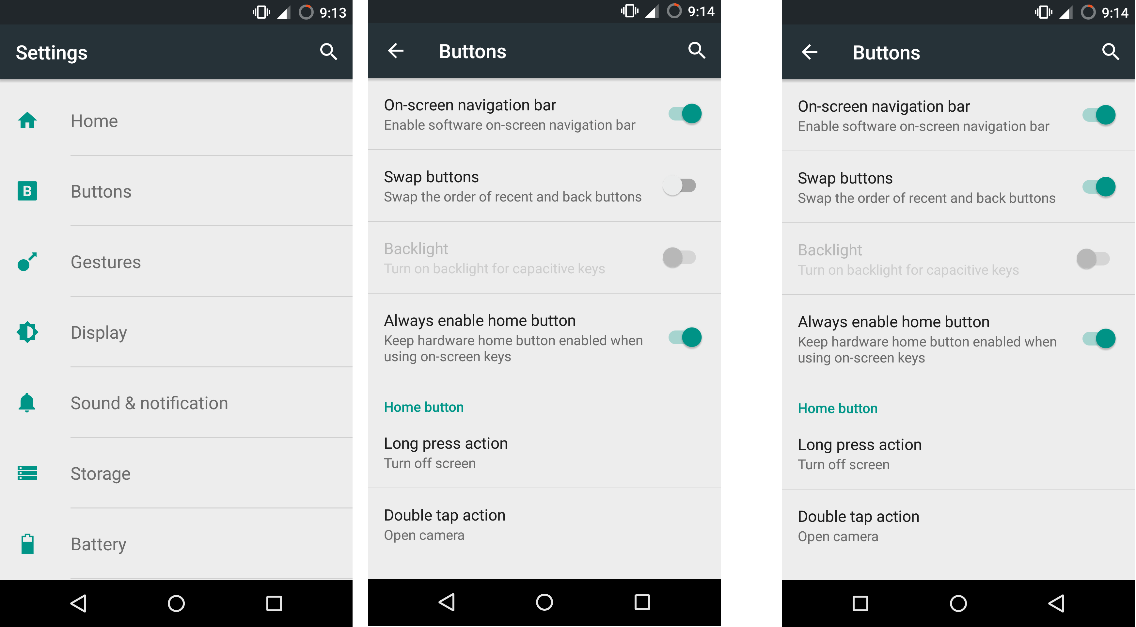Click the Battery icon in Settings sidebar
Image resolution: width=1136 pixels, height=627 pixels.
click(27, 543)
